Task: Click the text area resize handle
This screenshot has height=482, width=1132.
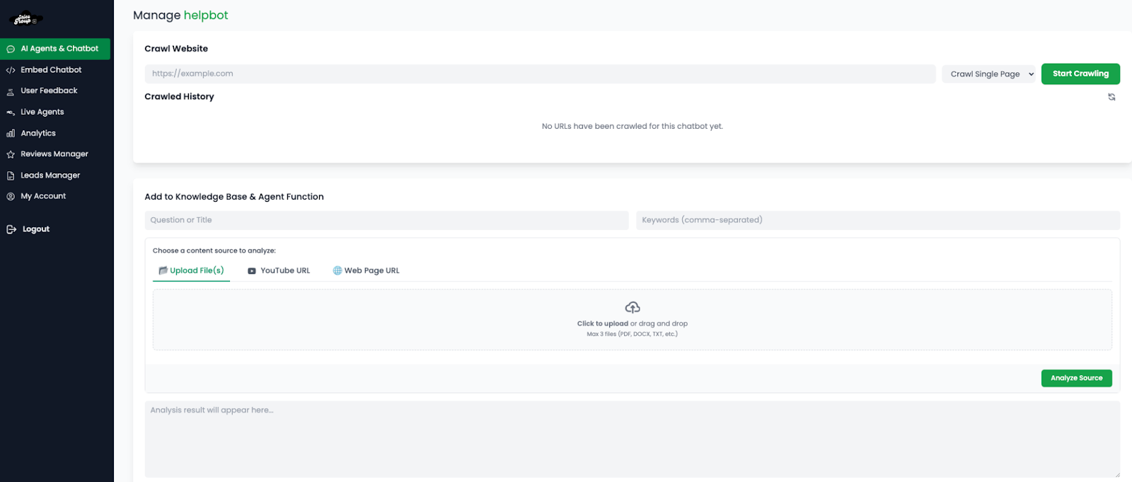Action: point(1116,474)
